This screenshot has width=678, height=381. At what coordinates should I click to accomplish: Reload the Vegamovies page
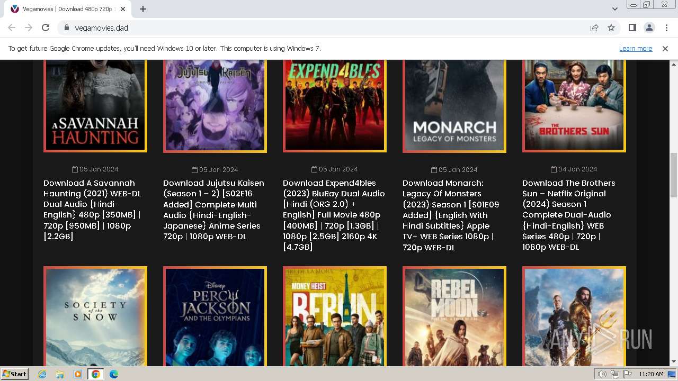click(x=46, y=28)
